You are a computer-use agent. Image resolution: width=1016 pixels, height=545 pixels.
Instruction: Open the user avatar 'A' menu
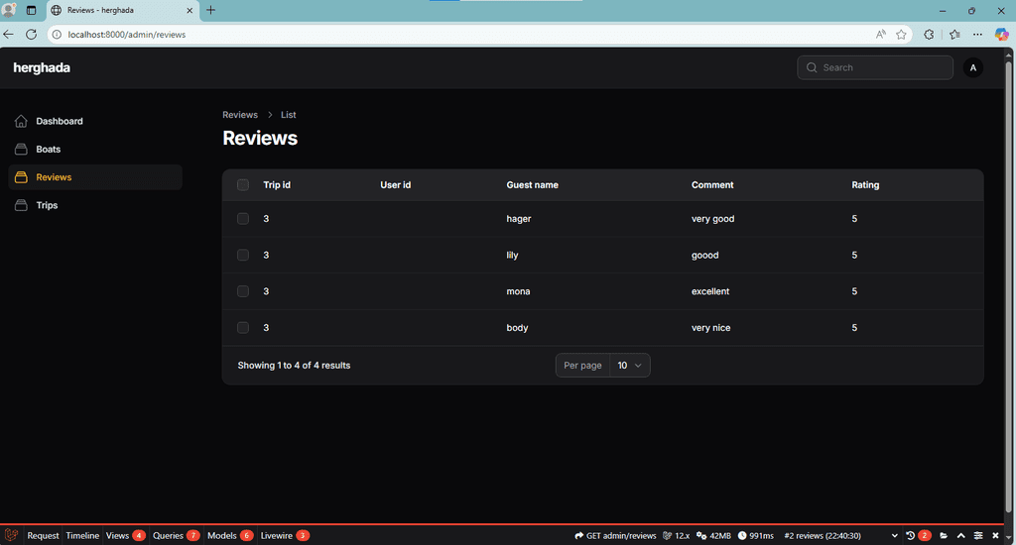click(x=973, y=67)
